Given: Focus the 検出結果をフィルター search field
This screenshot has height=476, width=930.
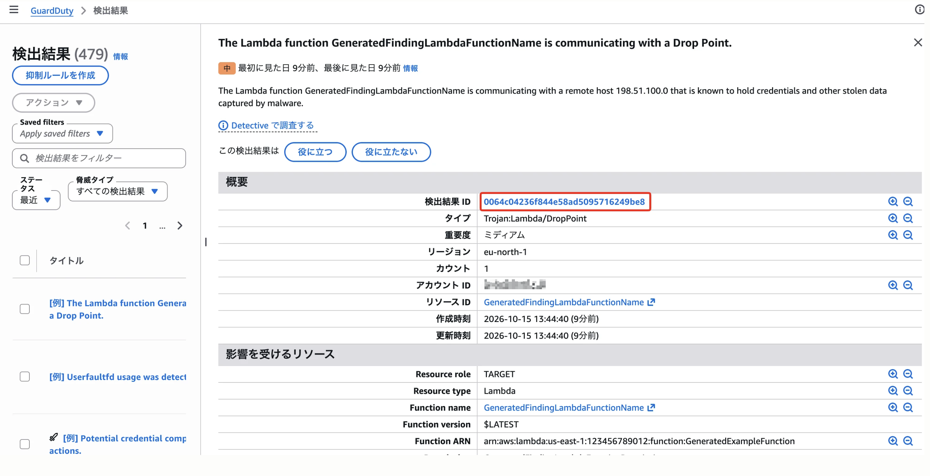Looking at the screenshot, I should [x=99, y=158].
